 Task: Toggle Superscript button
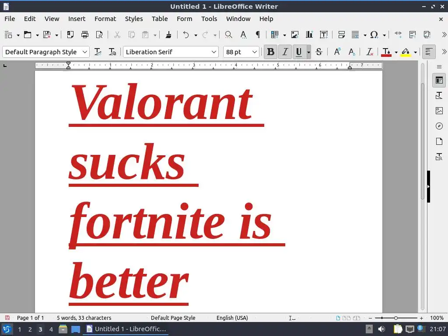pos(337,52)
